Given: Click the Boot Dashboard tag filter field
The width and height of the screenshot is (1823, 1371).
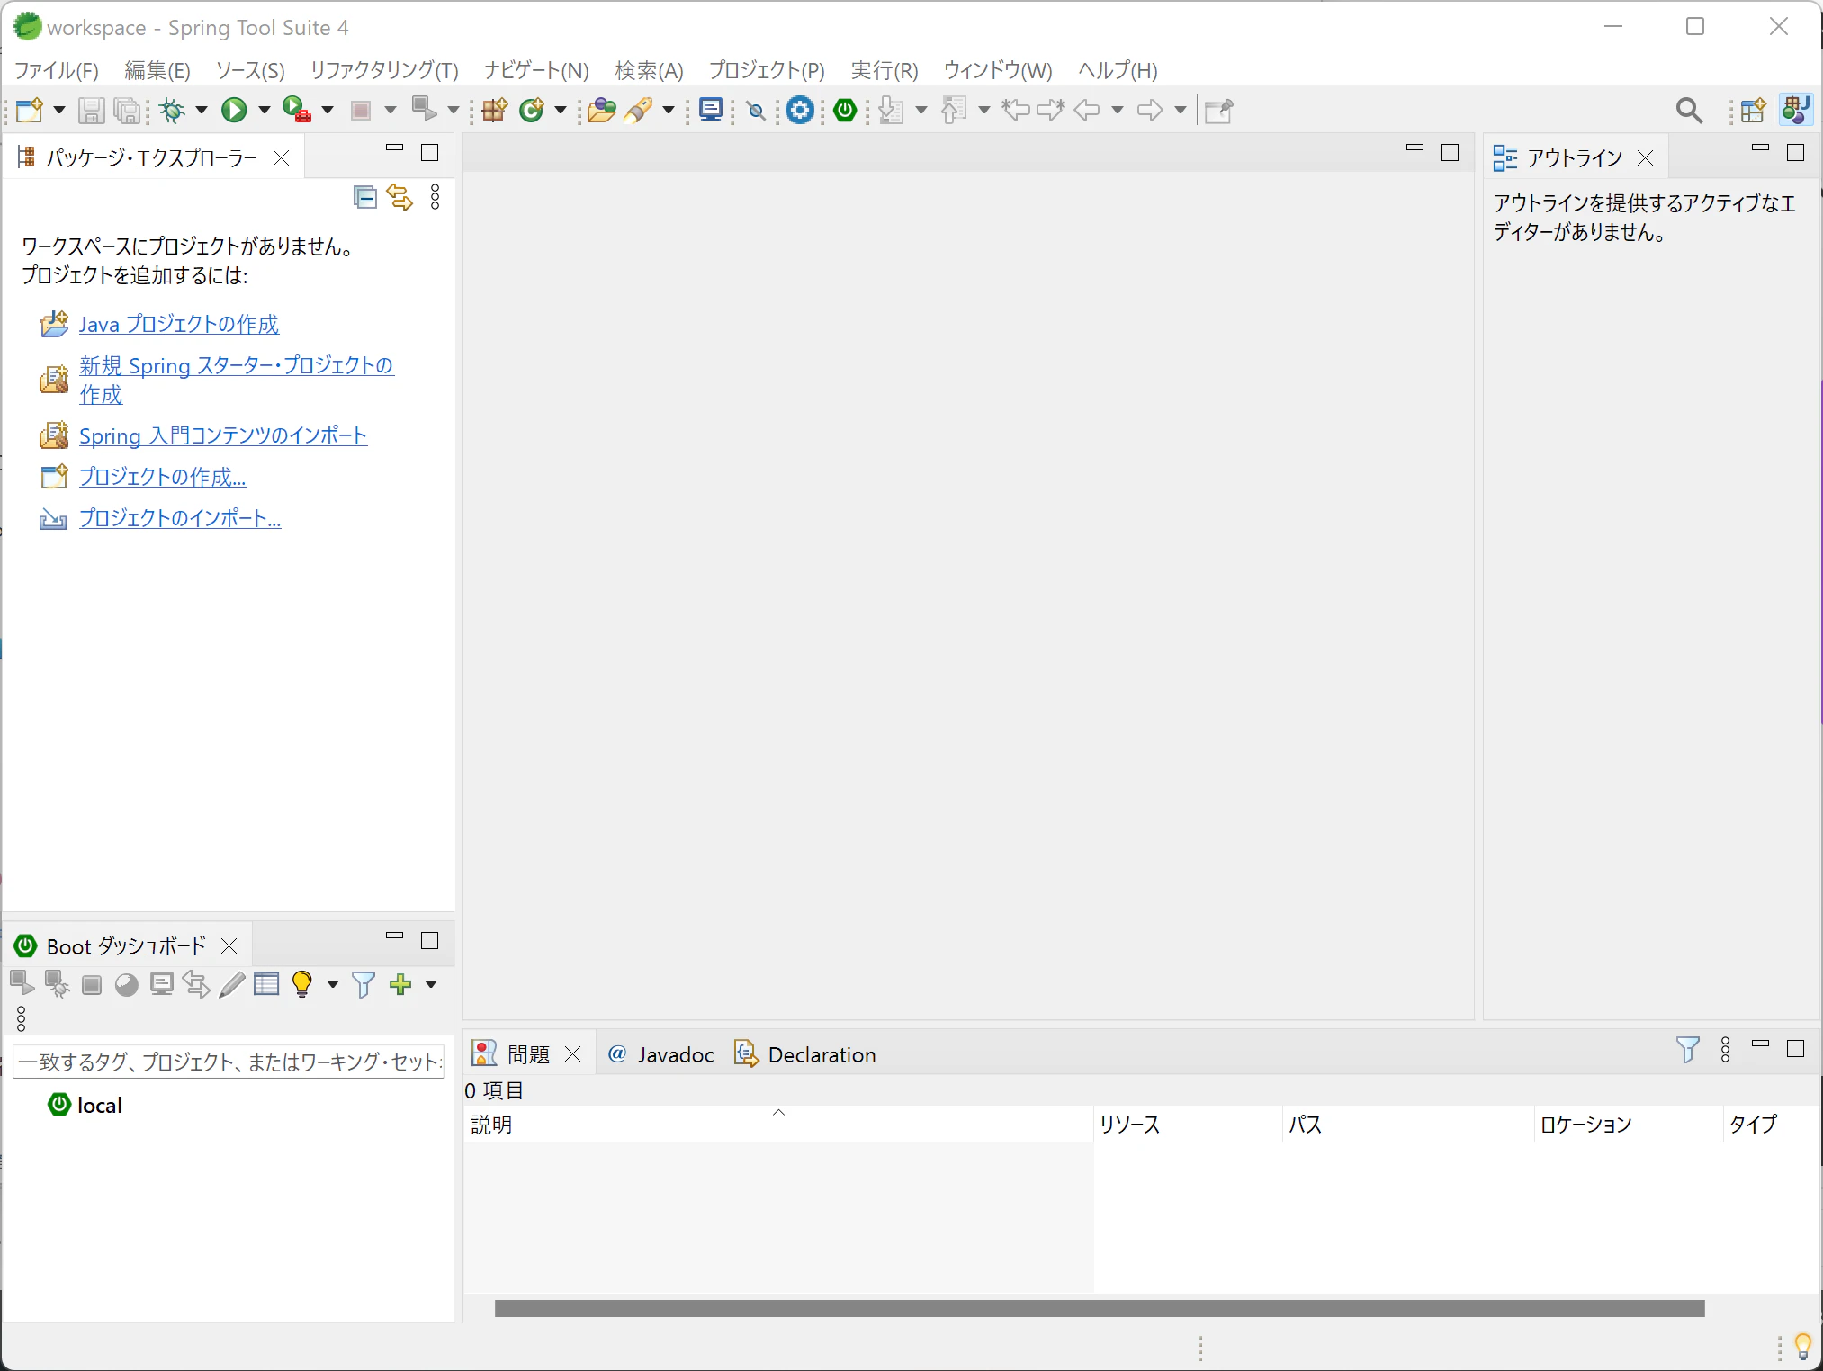Looking at the screenshot, I should point(229,1062).
